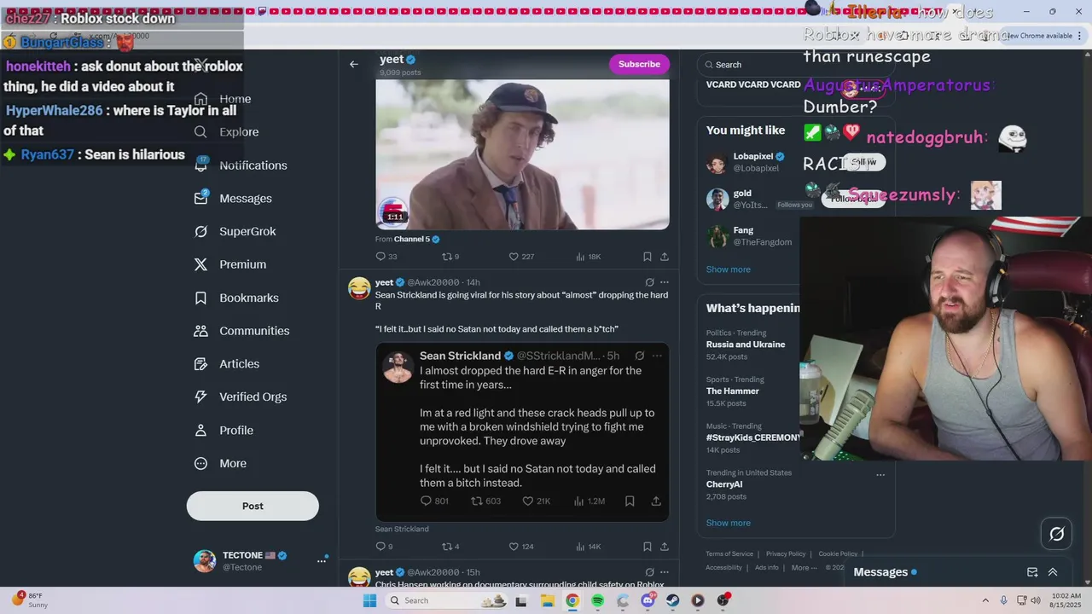Viewport: 1092px width, 614px height.
Task: Click the Post button
Action: [x=253, y=506]
